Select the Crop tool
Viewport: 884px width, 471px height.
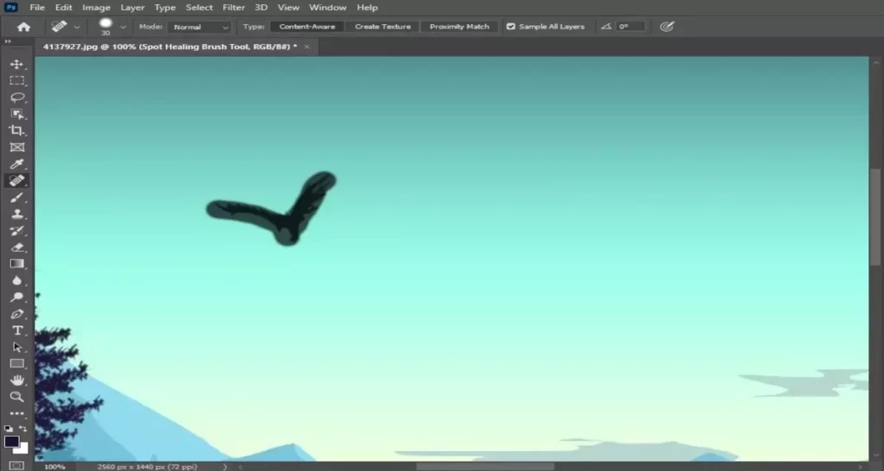click(x=17, y=131)
